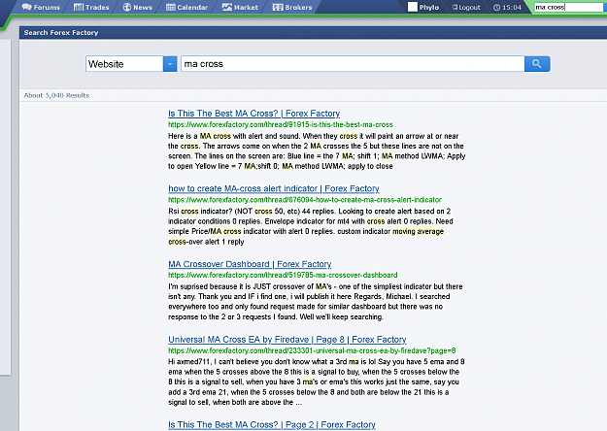The image size is (607, 431).
Task: Run search with the blue magnifier button
Action: (x=537, y=64)
